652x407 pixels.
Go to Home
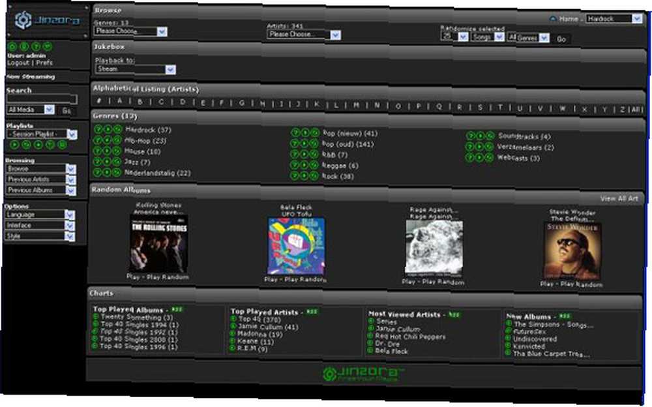[x=568, y=19]
